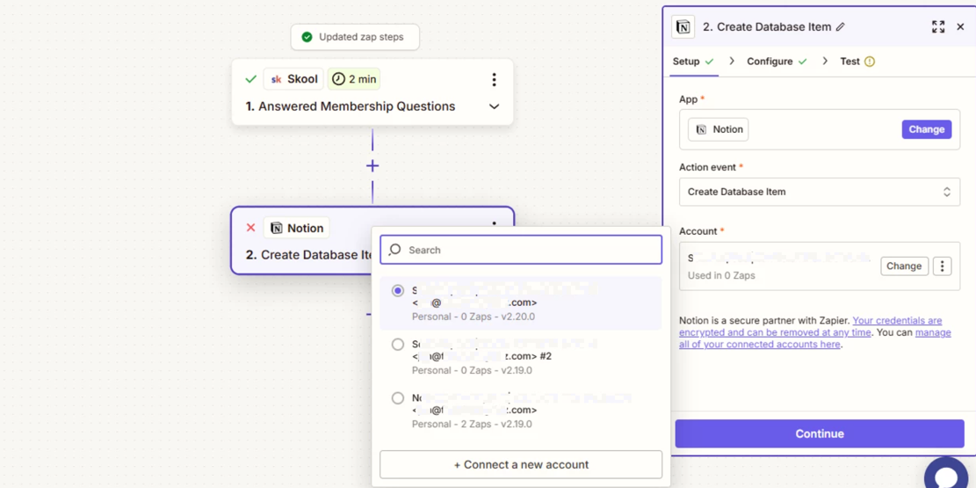Click the Continue button

(819, 433)
